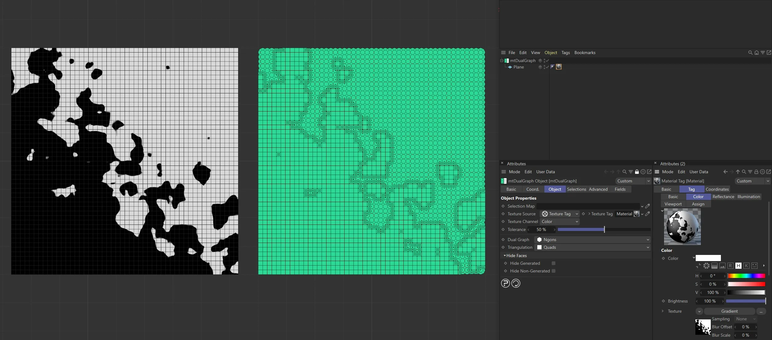This screenshot has height=340, width=772.
Task: Open the Object menu in Object Manager
Action: coord(551,53)
